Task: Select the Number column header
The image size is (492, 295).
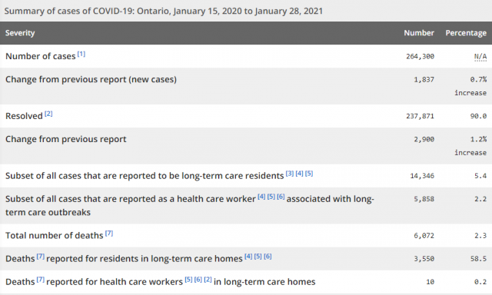Action: click(419, 33)
